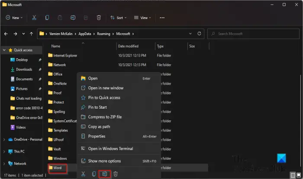Select Desktop in Quick access
This screenshot has height=179, width=303.
pyautogui.click(x=22, y=60)
